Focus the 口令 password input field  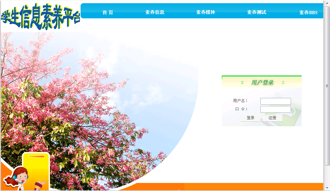click(276, 109)
